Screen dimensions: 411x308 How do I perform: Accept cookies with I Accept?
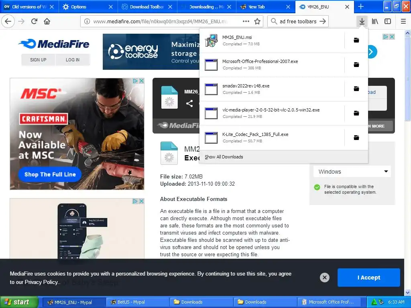[369, 278]
